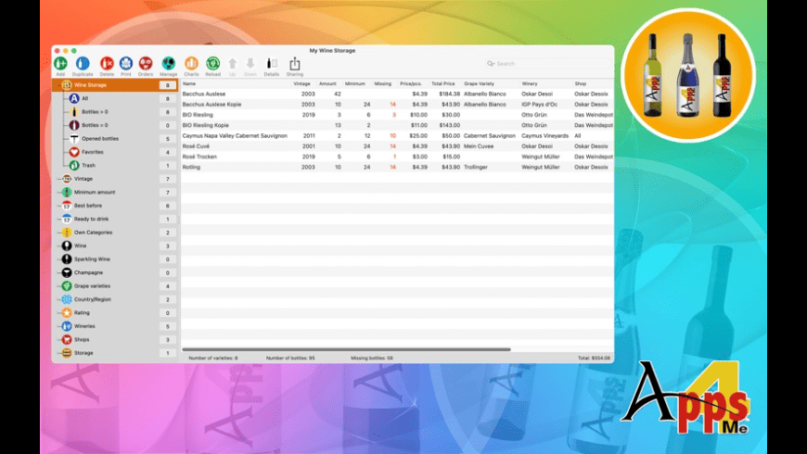Click the horizontal scrollbar under the table

click(346, 349)
